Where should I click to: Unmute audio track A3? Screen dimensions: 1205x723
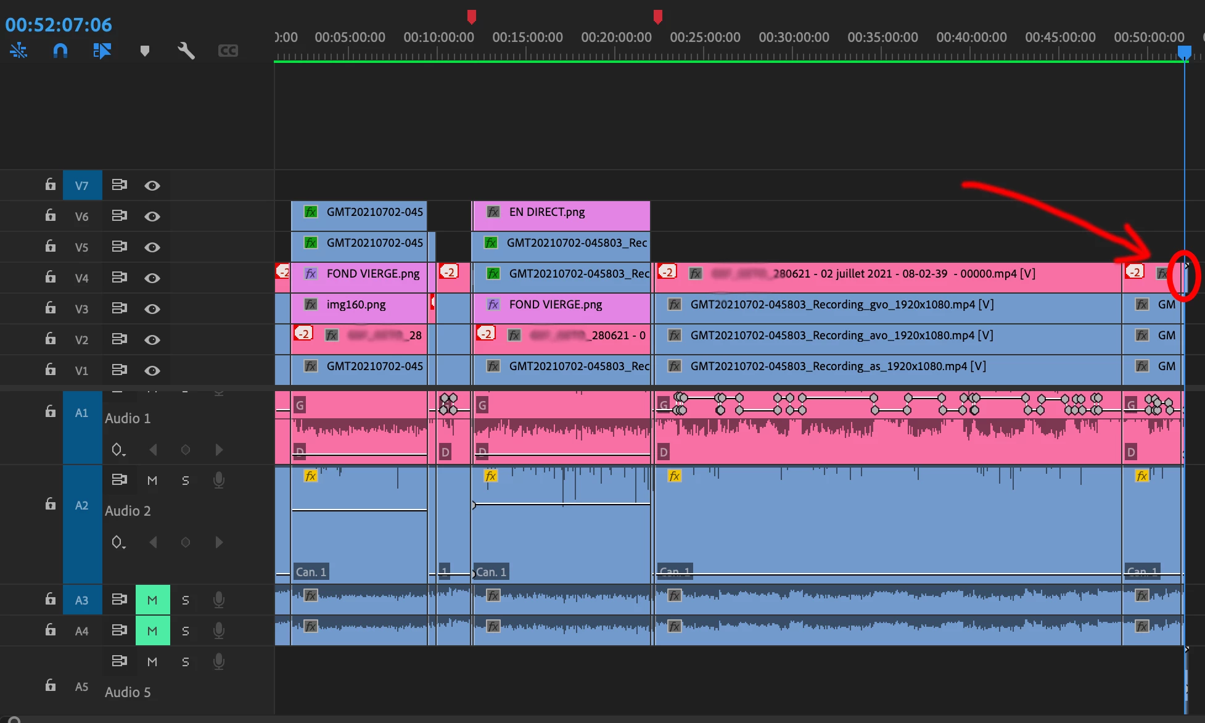click(x=152, y=600)
